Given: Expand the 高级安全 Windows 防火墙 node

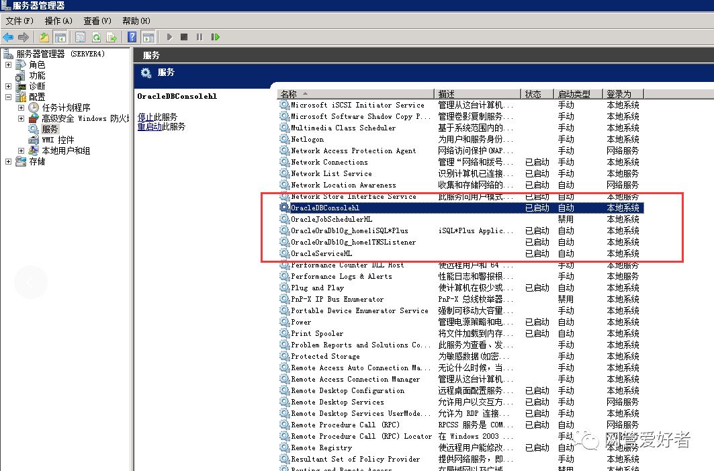Looking at the screenshot, I should (x=21, y=118).
